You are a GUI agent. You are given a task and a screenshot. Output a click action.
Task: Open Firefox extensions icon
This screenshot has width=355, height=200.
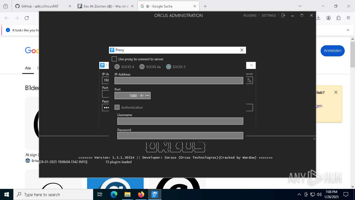[x=338, y=18]
